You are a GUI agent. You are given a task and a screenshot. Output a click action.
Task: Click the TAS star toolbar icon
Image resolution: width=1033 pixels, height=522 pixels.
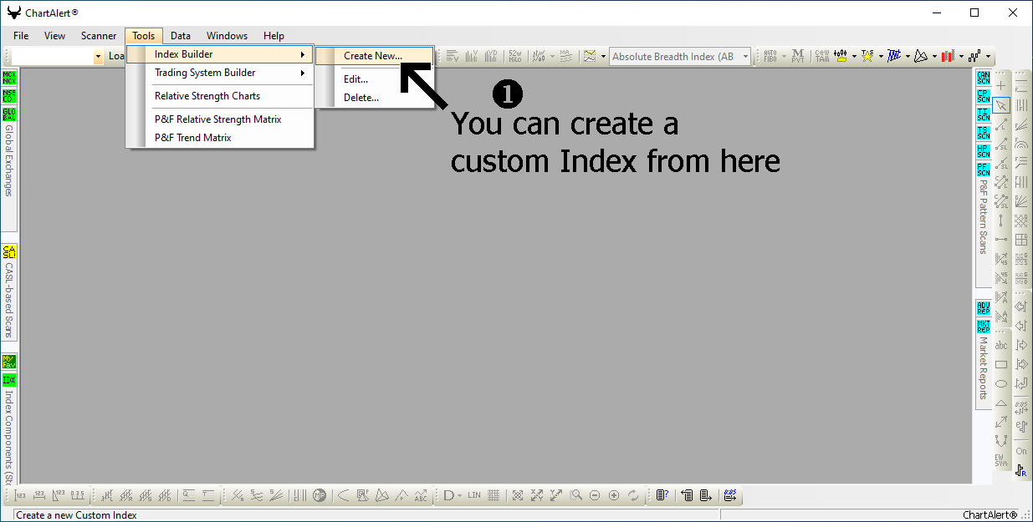pos(867,56)
